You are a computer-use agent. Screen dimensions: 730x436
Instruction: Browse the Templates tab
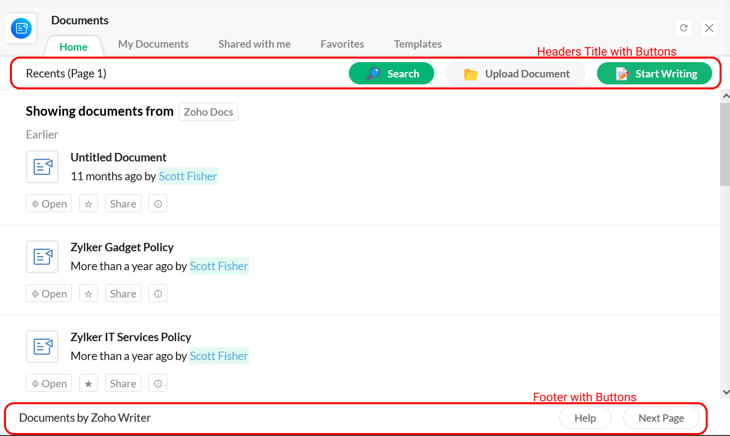tap(417, 44)
